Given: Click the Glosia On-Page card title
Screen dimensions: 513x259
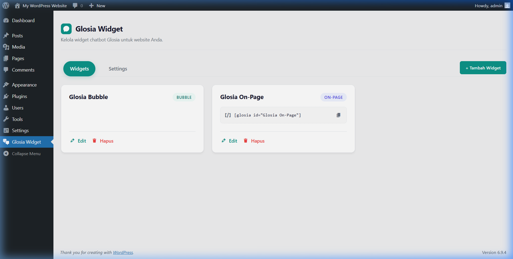Looking at the screenshot, I should [x=242, y=97].
